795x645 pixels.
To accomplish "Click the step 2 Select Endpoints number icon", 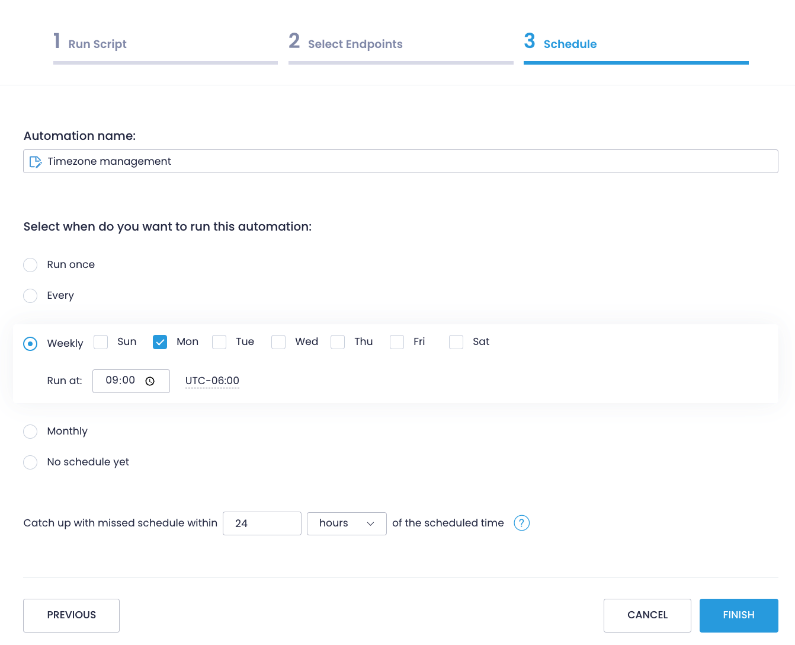I will (x=294, y=40).
